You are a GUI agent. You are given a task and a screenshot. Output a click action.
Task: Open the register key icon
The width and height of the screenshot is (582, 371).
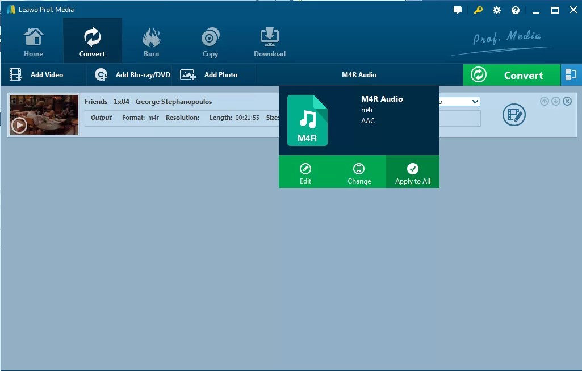[x=477, y=10]
